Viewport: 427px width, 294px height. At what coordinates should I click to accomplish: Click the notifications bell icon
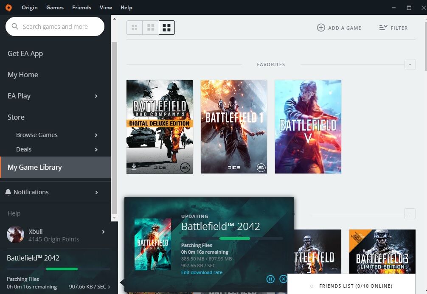8,192
